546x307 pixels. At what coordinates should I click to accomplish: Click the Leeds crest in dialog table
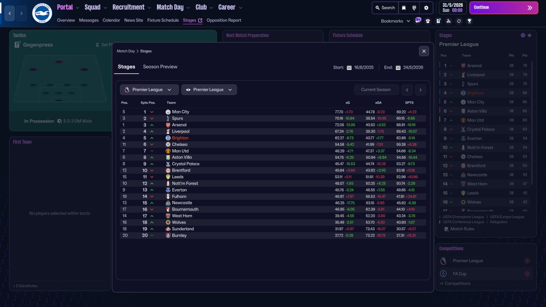(x=168, y=177)
